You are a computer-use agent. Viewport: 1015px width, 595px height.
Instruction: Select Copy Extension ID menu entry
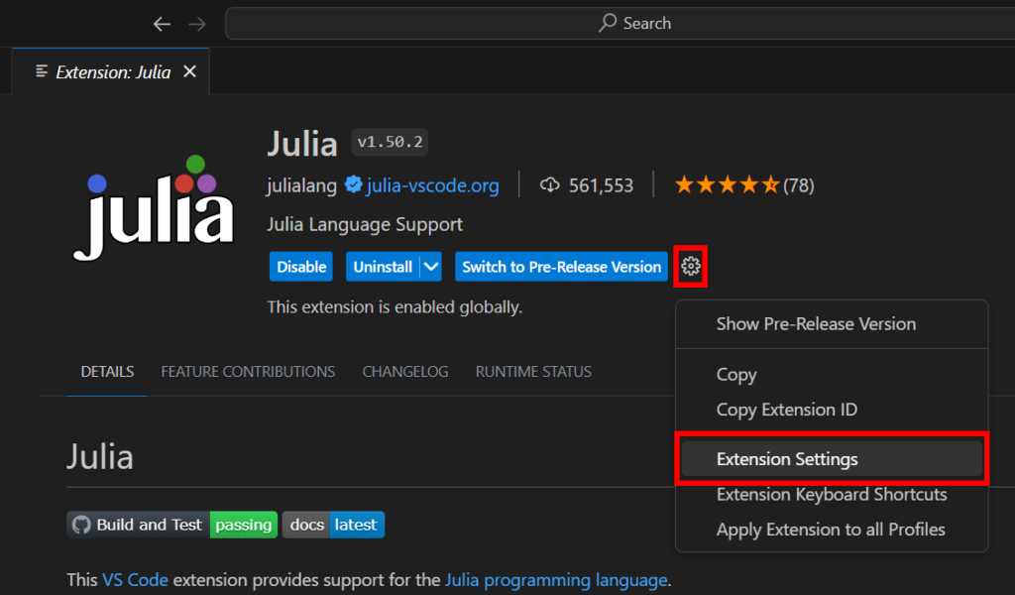point(832,410)
